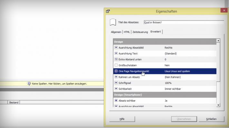Toggle the Großbuchstaben checkbox
The width and height of the screenshot is (229, 128).
(x=116, y=65)
